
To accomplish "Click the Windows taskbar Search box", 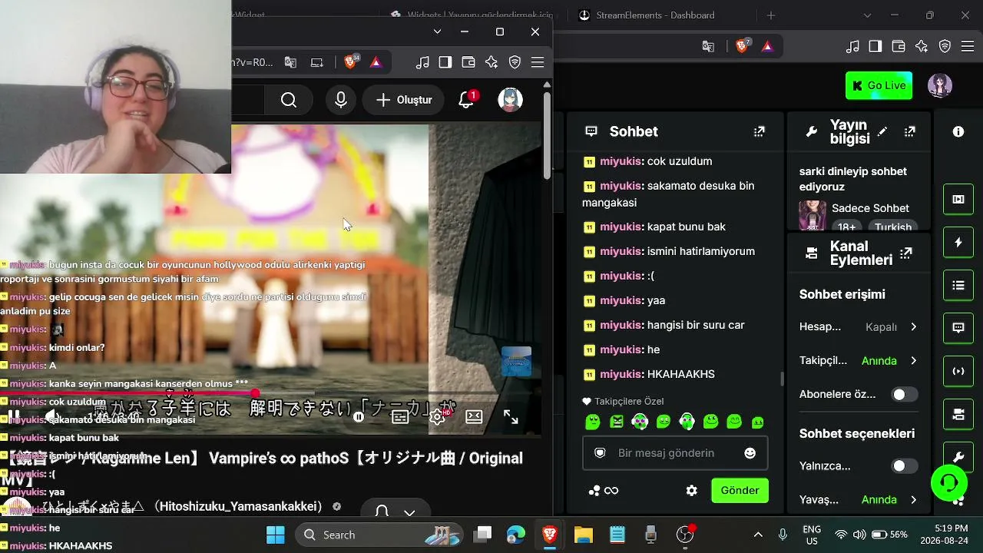I will 378,535.
